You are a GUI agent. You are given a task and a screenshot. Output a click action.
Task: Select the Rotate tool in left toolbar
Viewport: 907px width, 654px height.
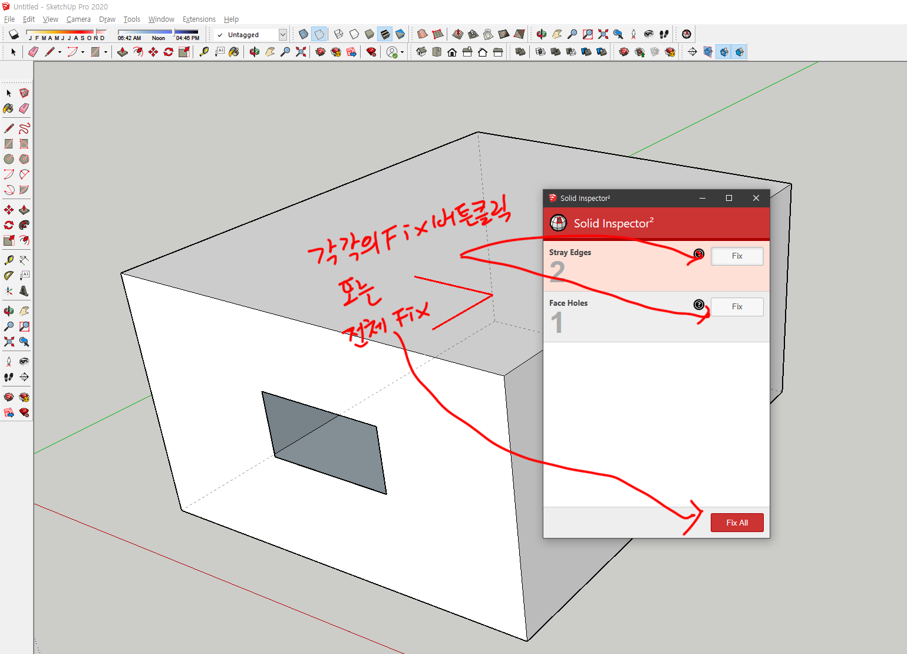(8, 225)
